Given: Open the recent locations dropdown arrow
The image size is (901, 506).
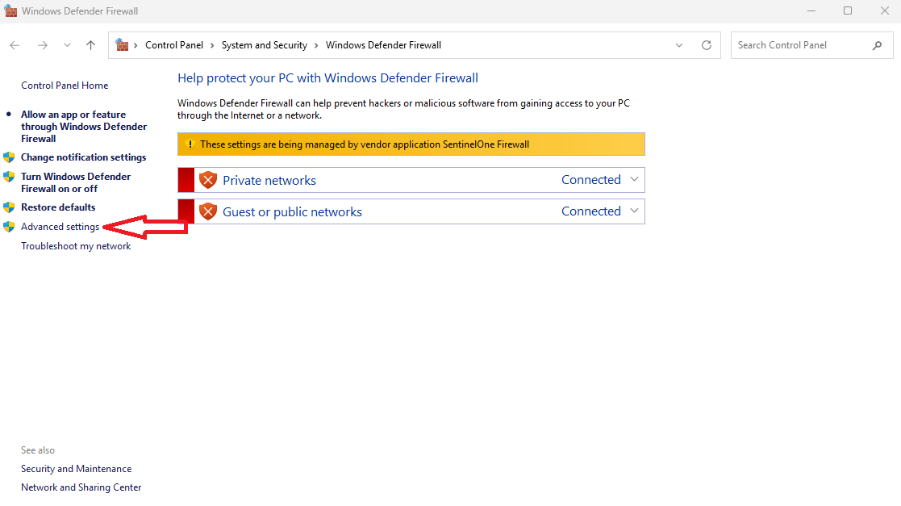Looking at the screenshot, I should tap(67, 45).
